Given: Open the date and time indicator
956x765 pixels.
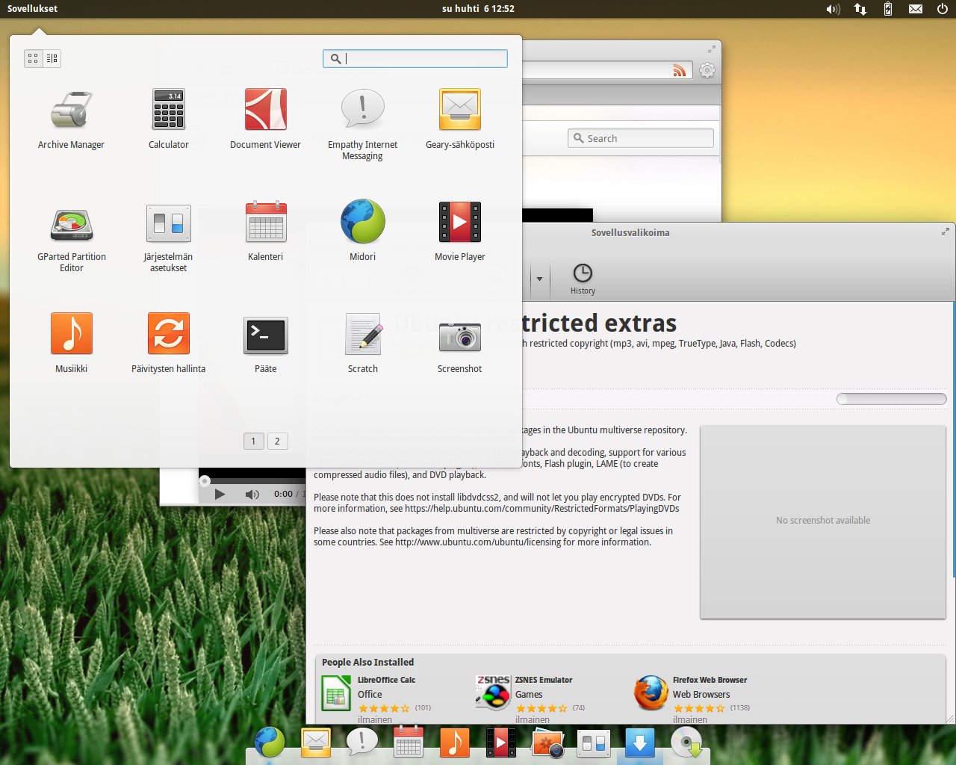Looking at the screenshot, I should pos(478,9).
